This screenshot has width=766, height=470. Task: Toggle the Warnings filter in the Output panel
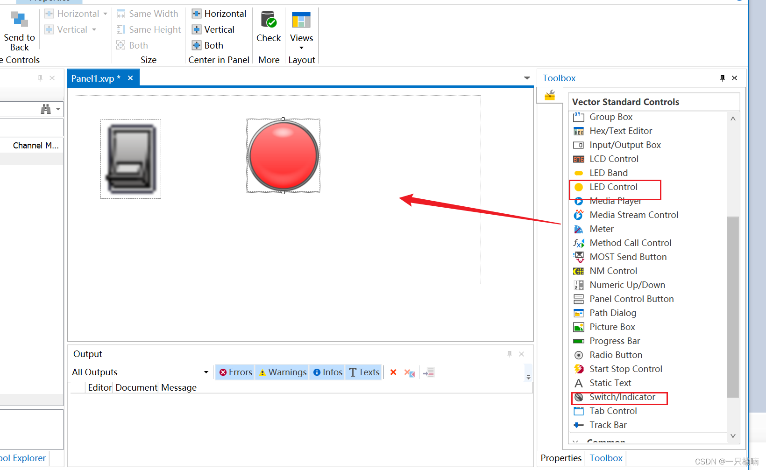282,372
